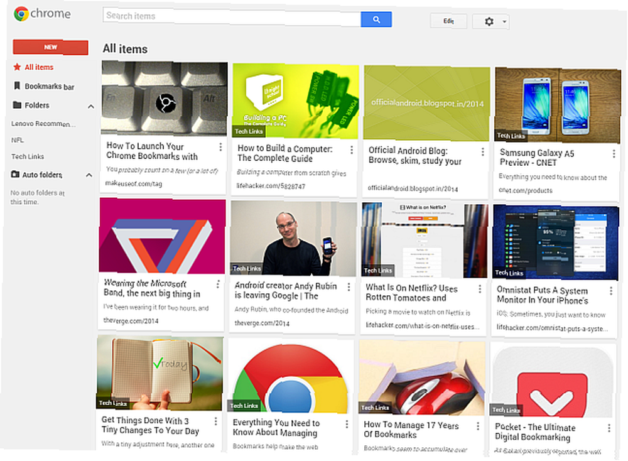Click the Folders label in sidebar
This screenshot has width=628, height=461.
point(37,106)
